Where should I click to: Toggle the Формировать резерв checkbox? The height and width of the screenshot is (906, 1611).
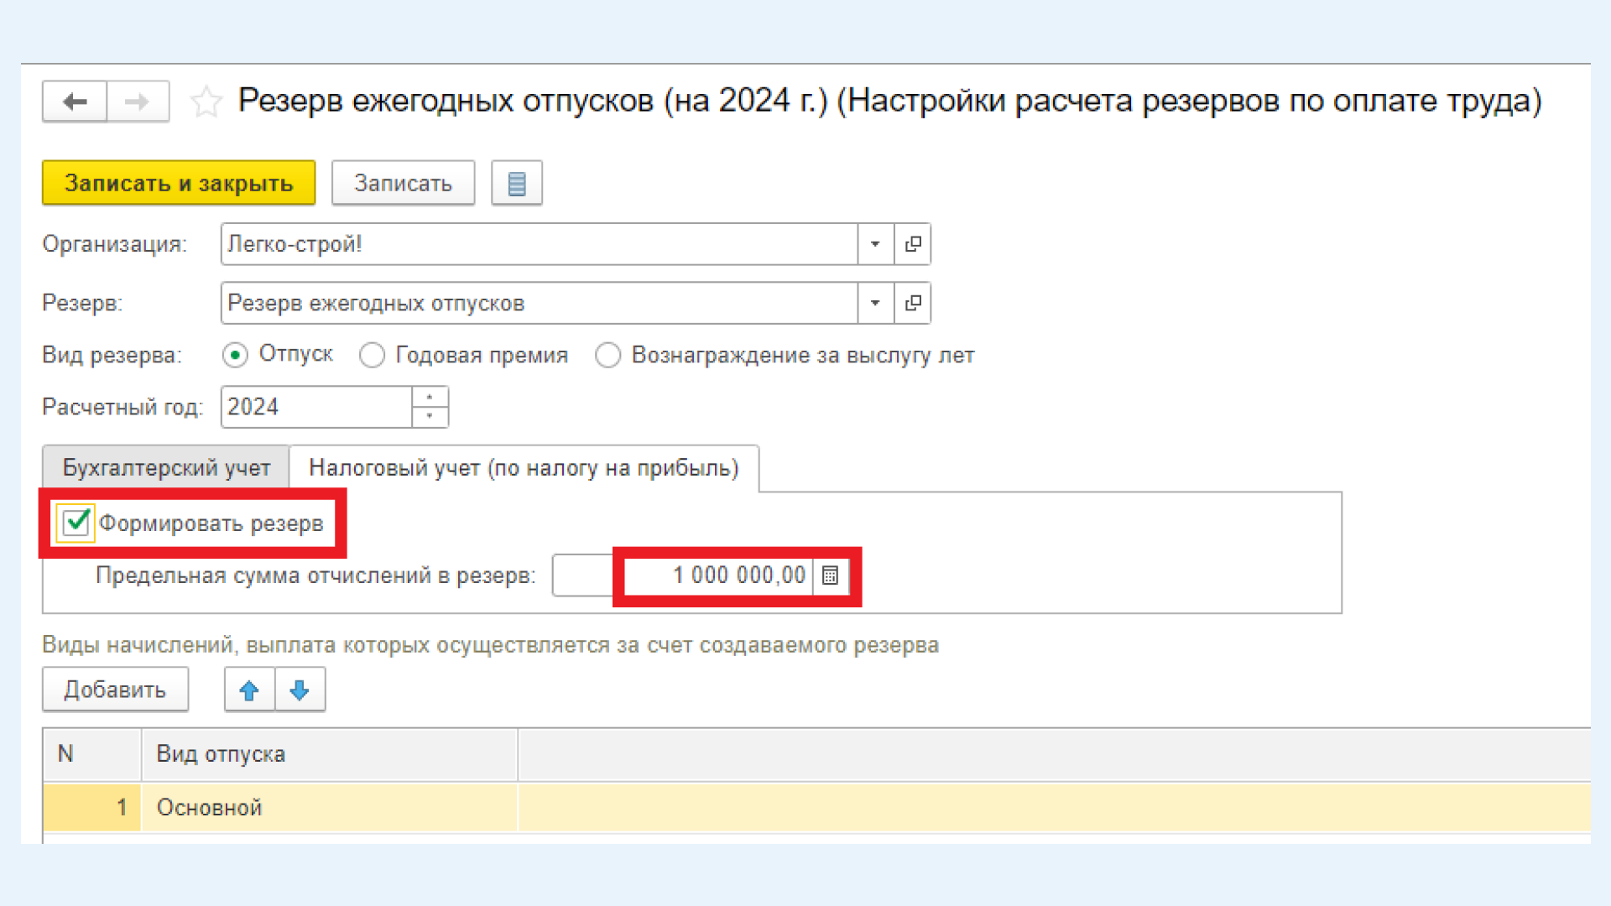click(x=76, y=523)
